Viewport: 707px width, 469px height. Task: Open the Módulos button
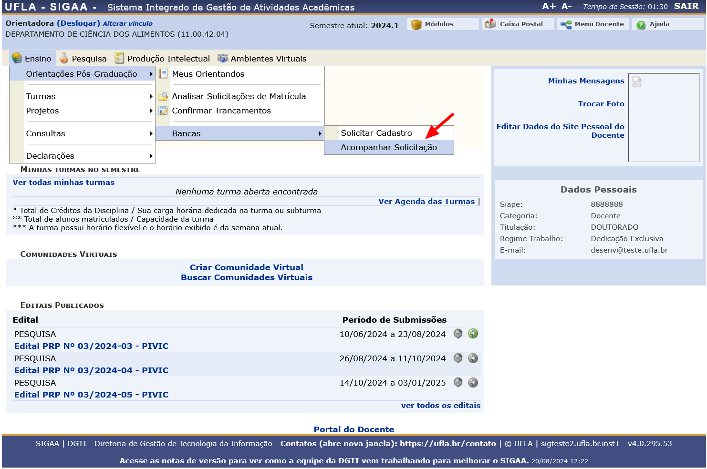click(x=443, y=24)
